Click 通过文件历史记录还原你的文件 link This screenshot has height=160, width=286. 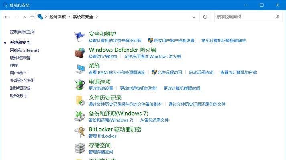[x=197, y=104]
